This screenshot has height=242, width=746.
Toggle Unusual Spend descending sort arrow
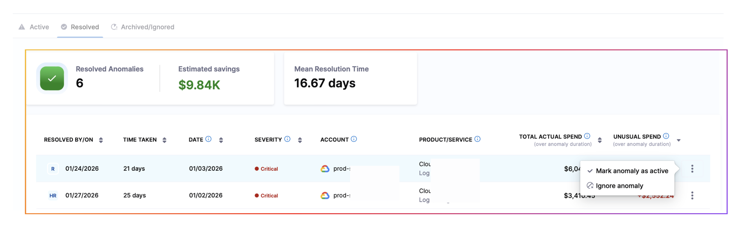pyautogui.click(x=679, y=140)
